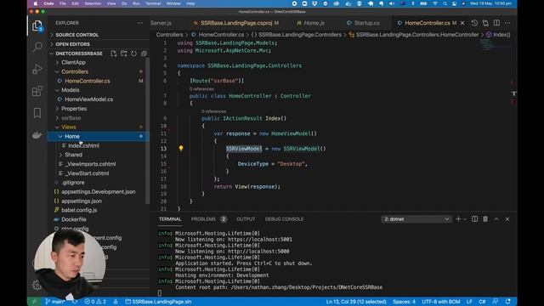The height and width of the screenshot is (306, 544).
Task: Change encoding 'UTF-8 with BOM'
Action: pyautogui.click(x=441, y=302)
